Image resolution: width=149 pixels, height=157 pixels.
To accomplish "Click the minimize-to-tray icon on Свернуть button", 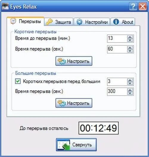I will coord(64,145).
